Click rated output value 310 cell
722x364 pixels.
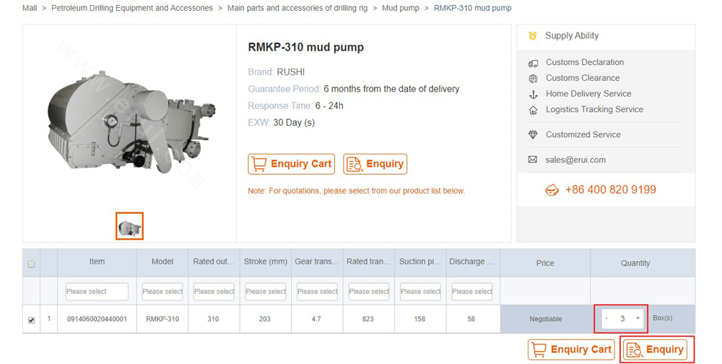click(213, 318)
